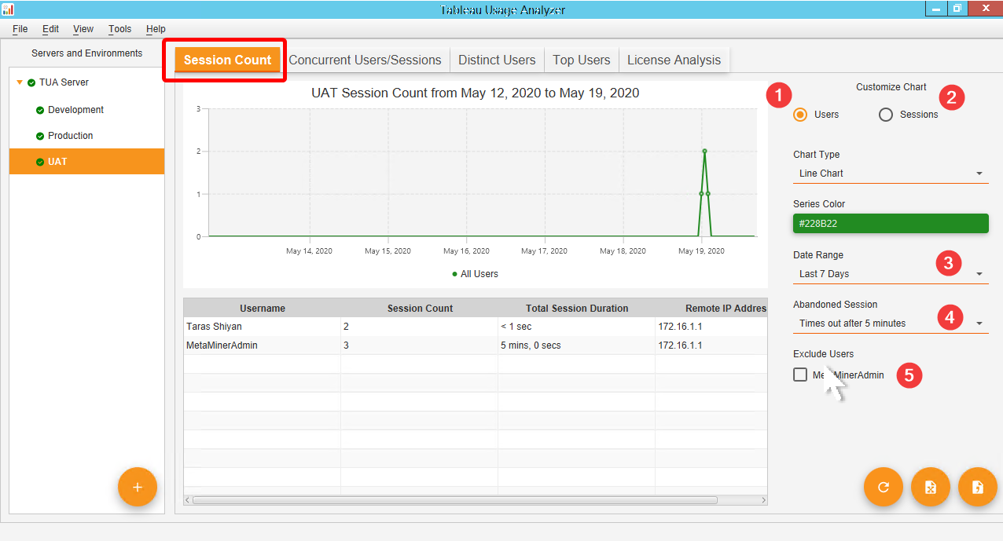This screenshot has height=541, width=1003.
Task: Add a new server with plus button
Action: tap(138, 487)
